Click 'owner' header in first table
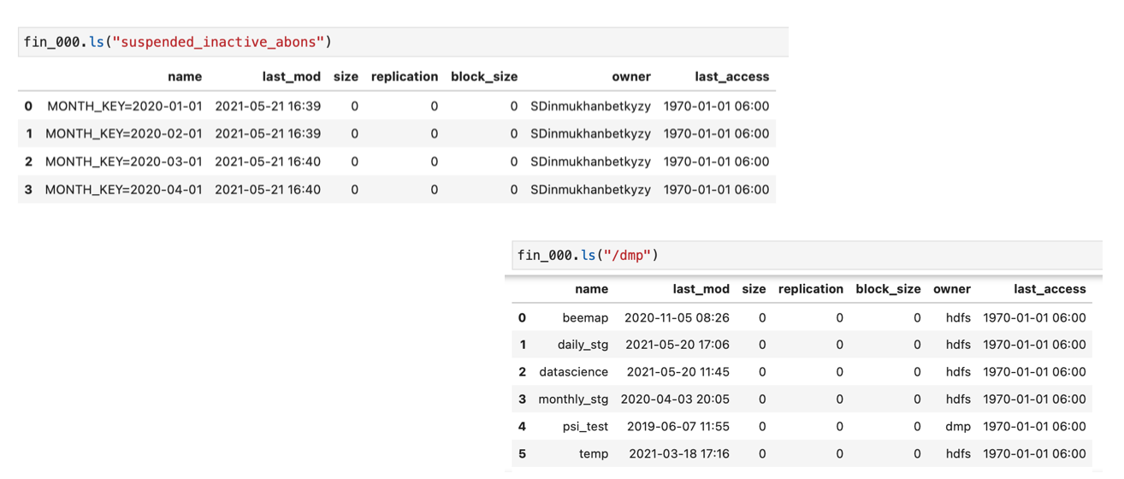The image size is (1124, 479). click(x=631, y=76)
